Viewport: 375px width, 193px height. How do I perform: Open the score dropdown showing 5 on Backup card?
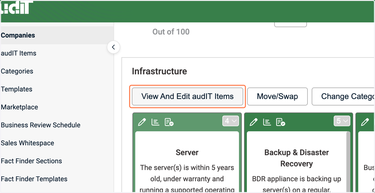[x=342, y=121]
